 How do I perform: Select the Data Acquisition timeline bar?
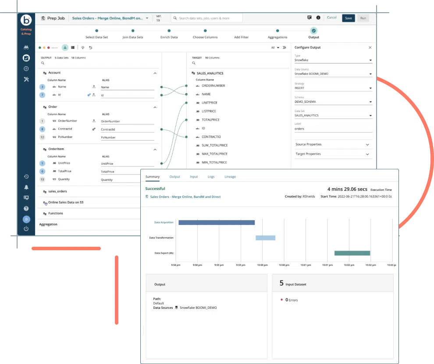[x=217, y=223]
